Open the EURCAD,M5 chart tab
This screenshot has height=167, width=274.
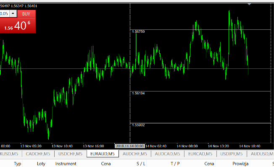coord(200,154)
